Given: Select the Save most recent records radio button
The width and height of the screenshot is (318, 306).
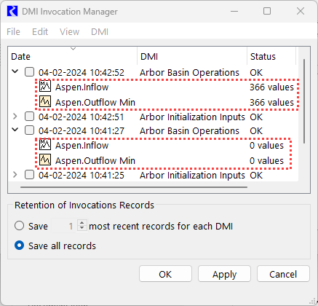Looking at the screenshot, I should click(19, 226).
